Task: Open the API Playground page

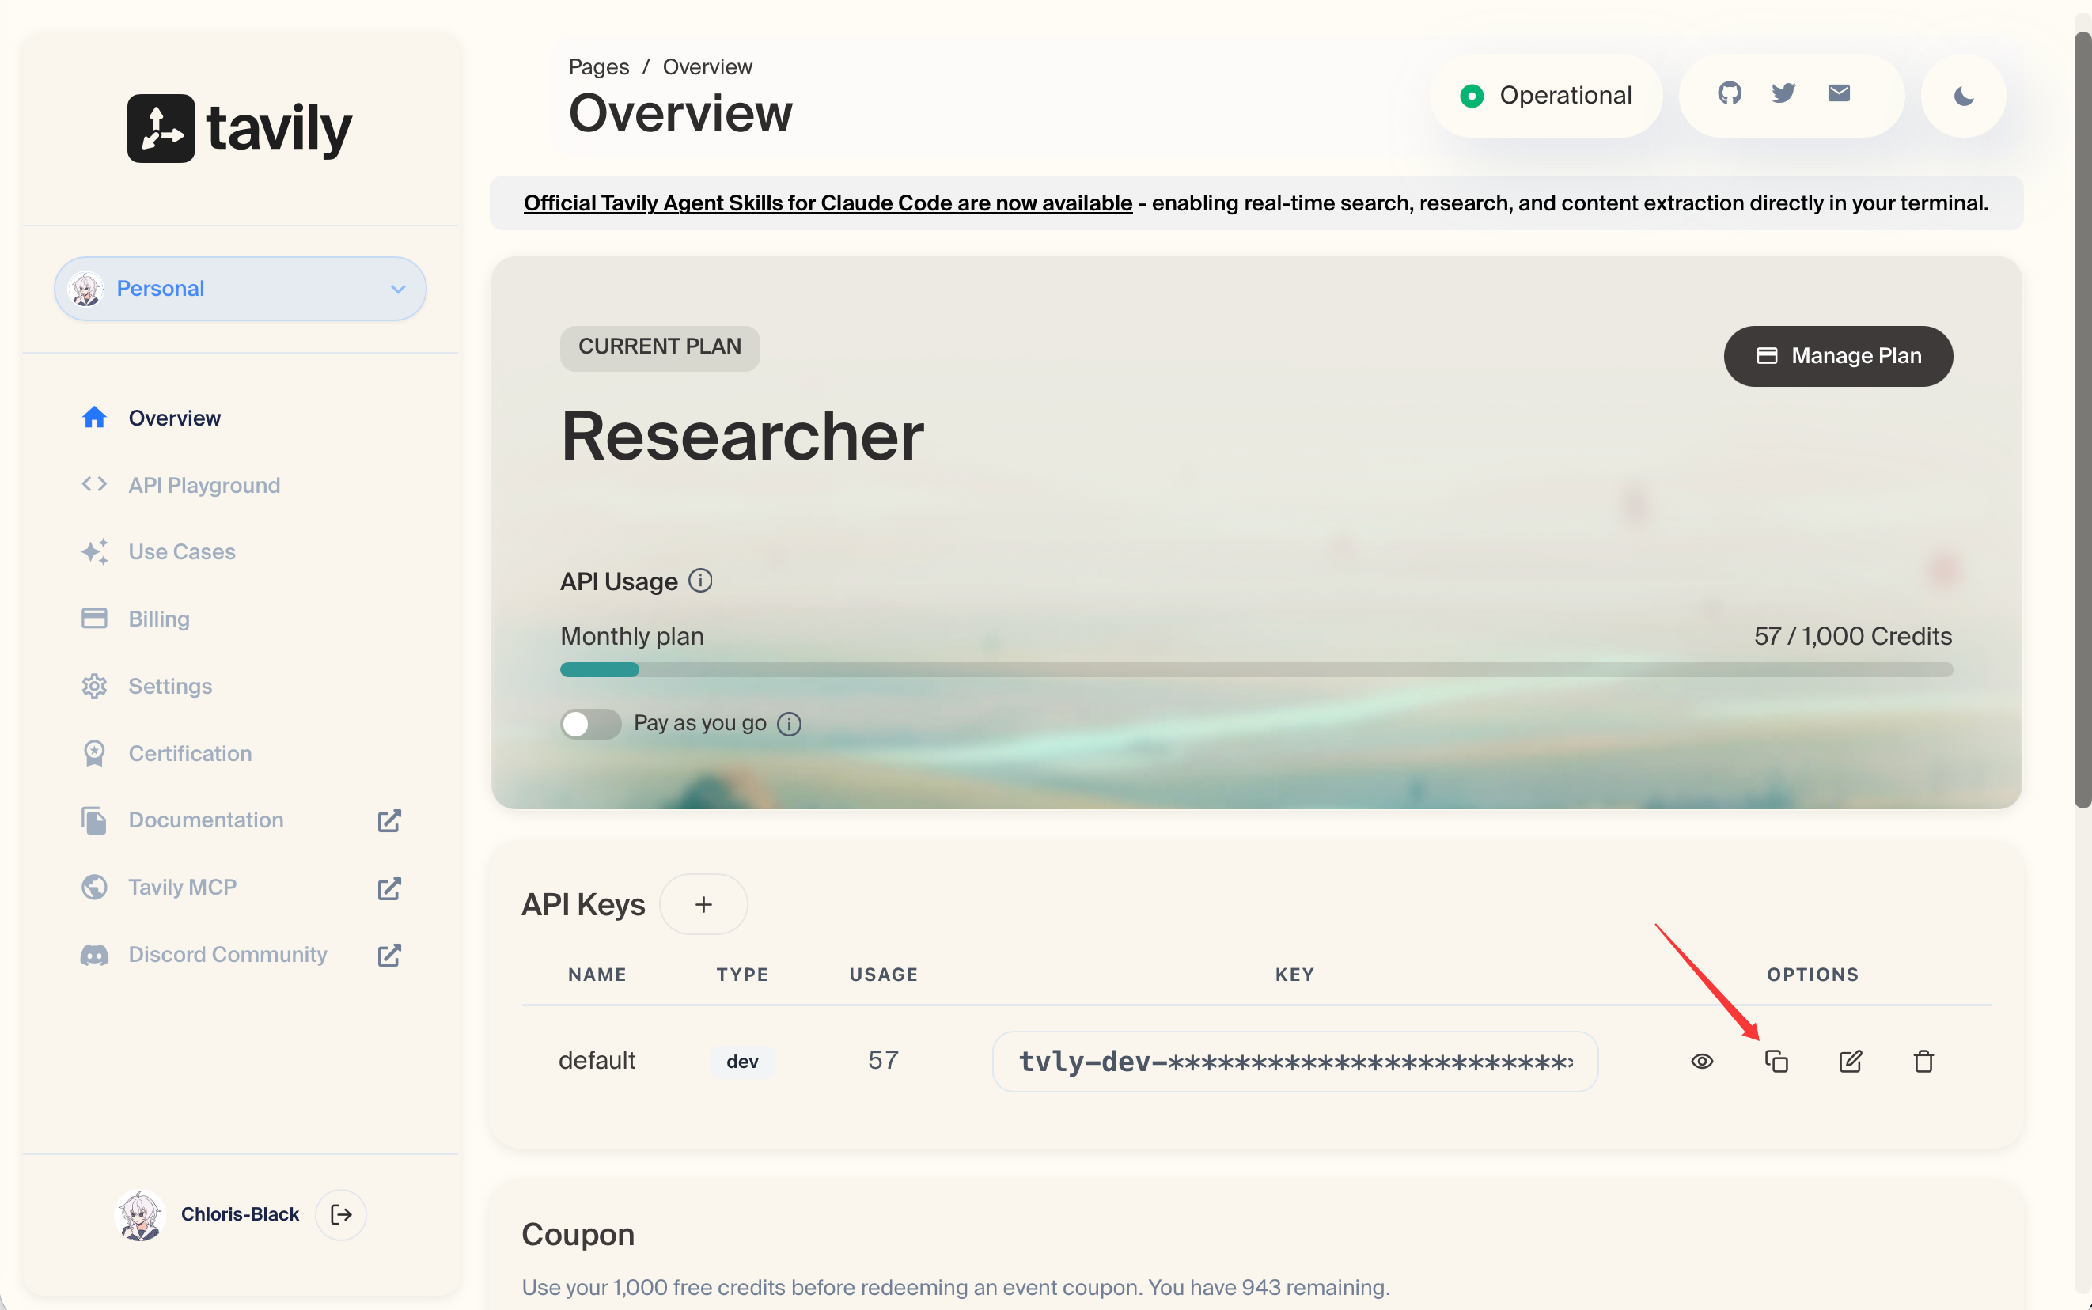Action: [x=203, y=485]
